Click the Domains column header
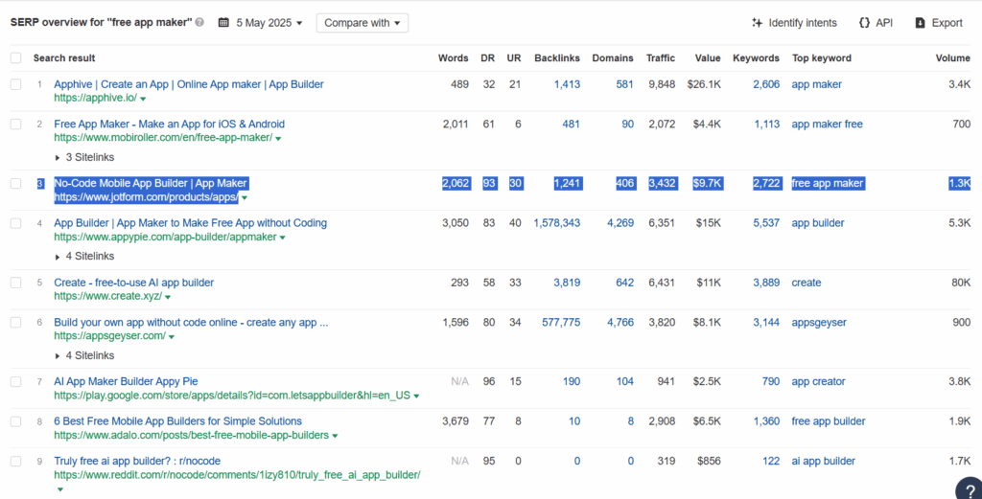Screen dimensions: 982x499 coord(613,58)
